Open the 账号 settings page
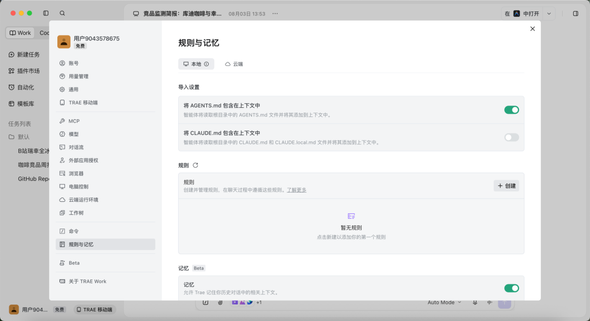The width and height of the screenshot is (590, 321). (x=105, y=63)
